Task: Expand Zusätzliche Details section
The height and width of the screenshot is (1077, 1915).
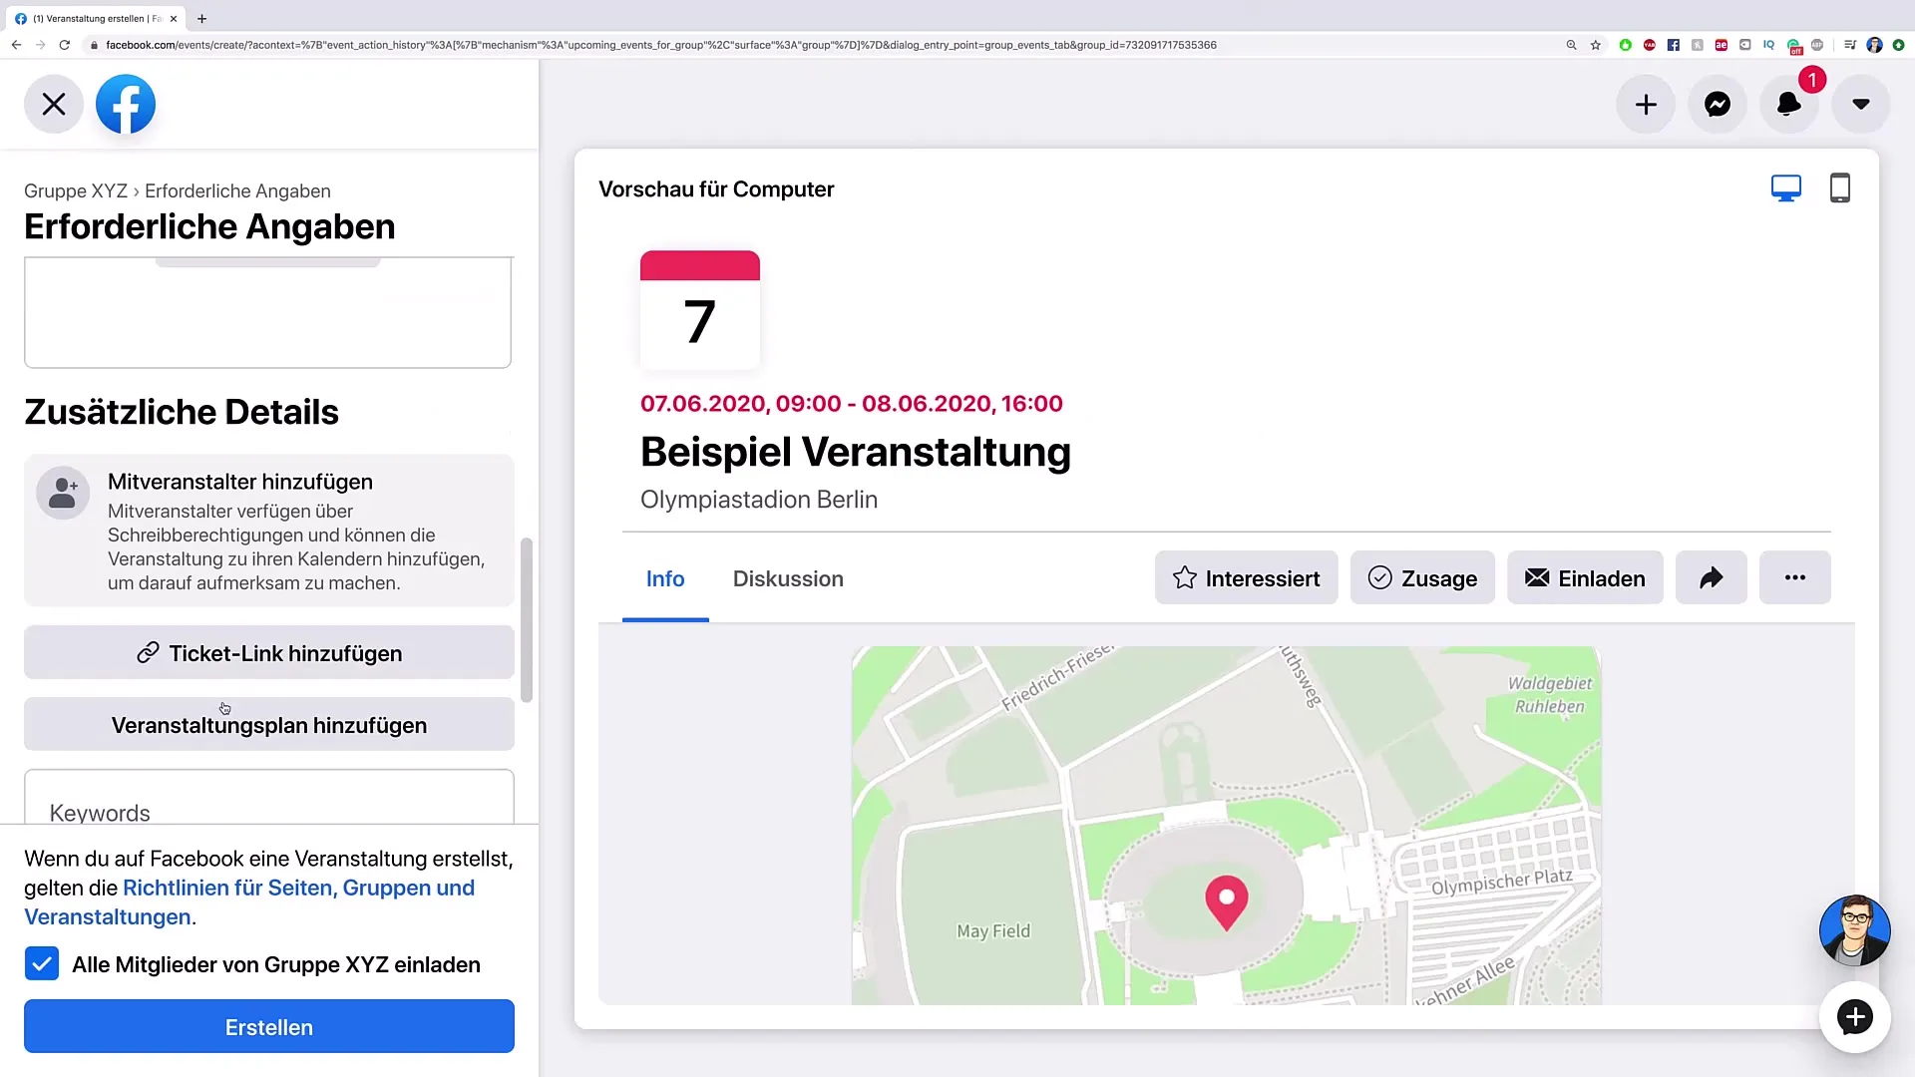Action: pyautogui.click(x=182, y=410)
